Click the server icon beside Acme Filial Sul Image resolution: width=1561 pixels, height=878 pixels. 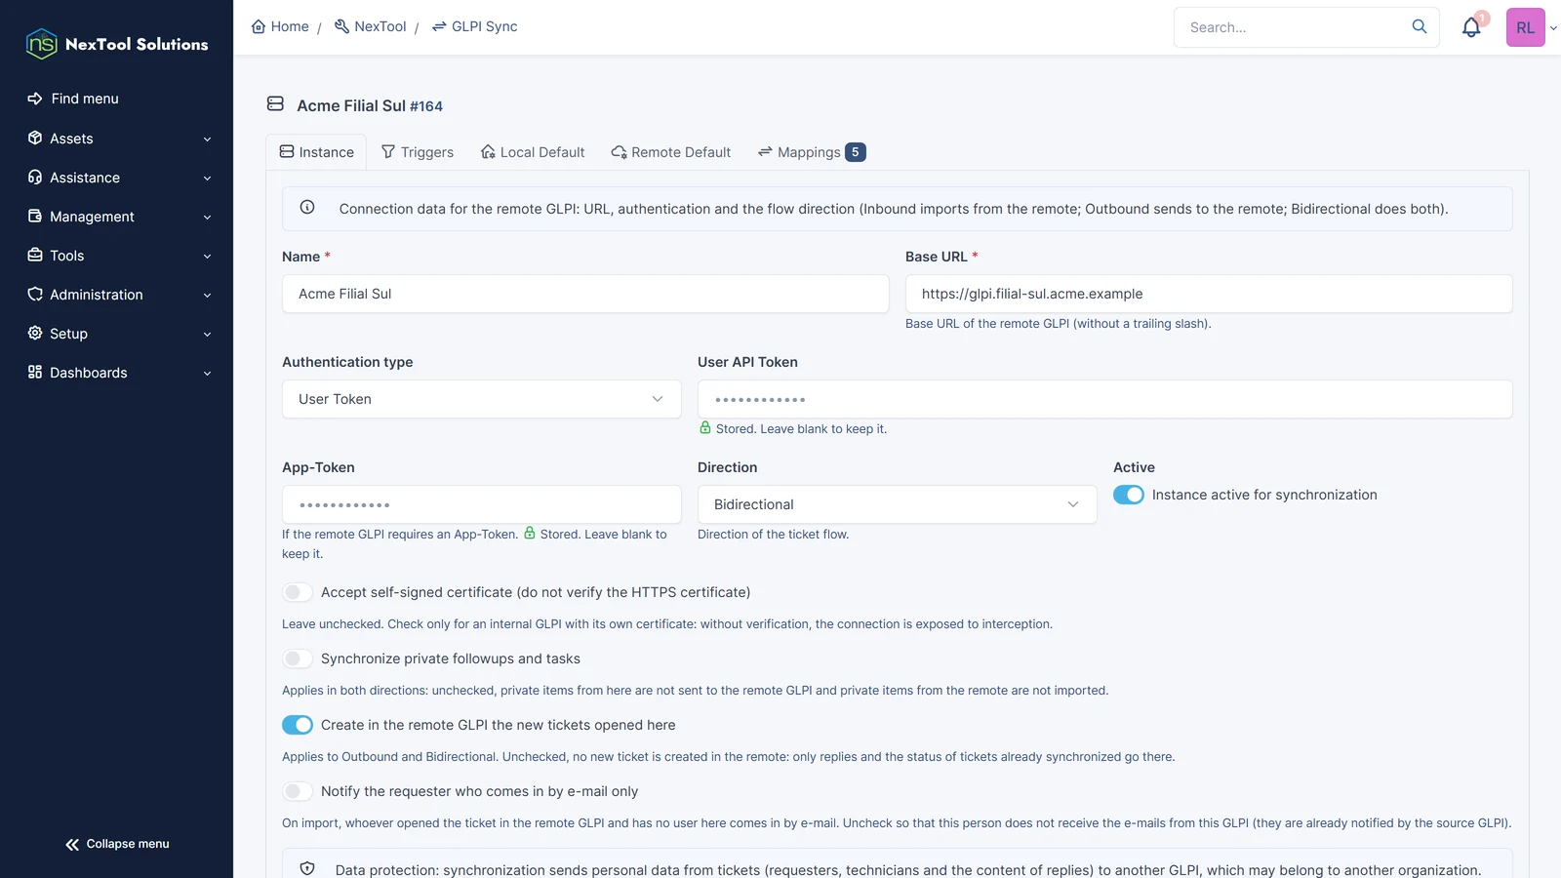point(275,103)
